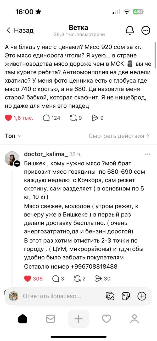The width and height of the screenshot is (157, 341).
Task: Like doctor_kalima_ reply with 306 heart
Action: 27,279
